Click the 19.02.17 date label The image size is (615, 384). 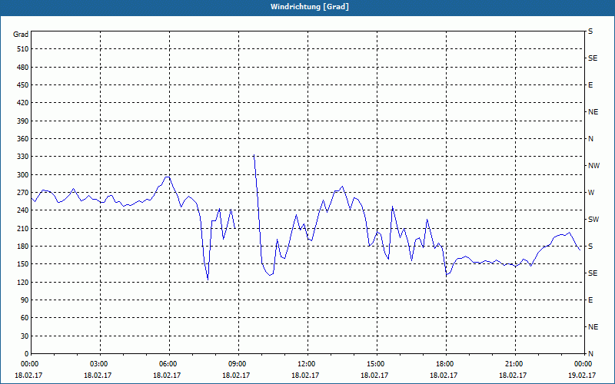point(582,375)
